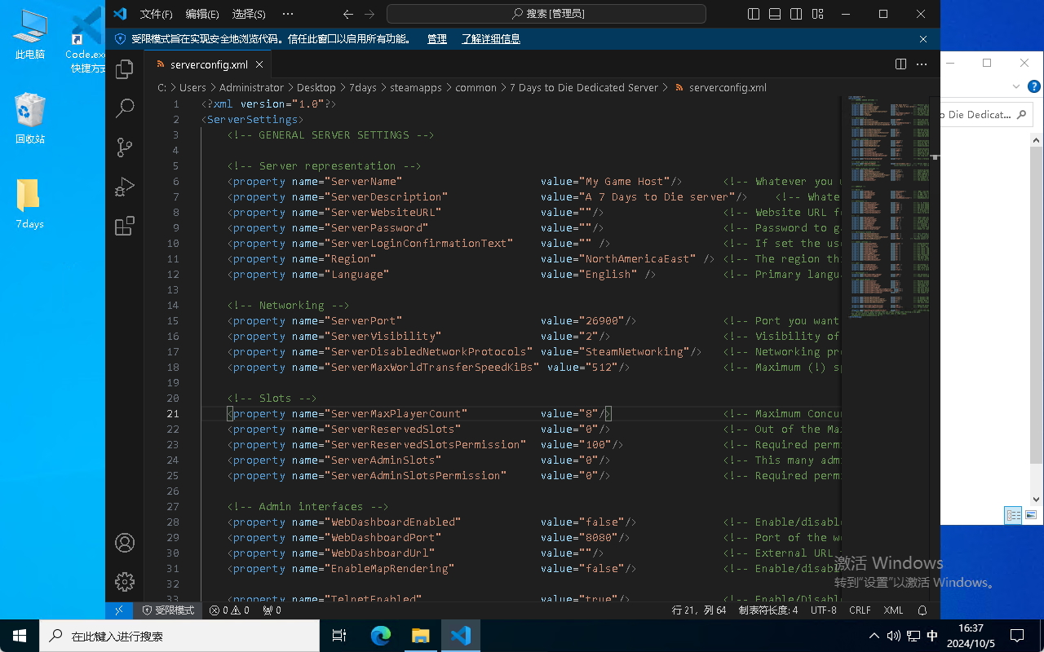Click the minimap code overview
Screen dimensions: 1044x652
click(x=885, y=206)
